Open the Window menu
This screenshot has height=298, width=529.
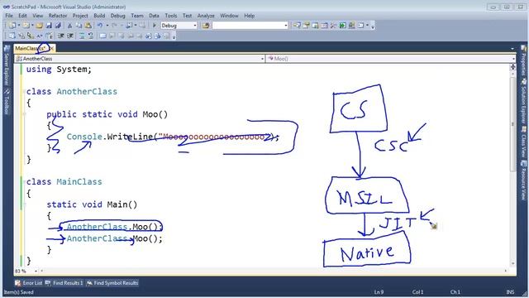coord(229,16)
